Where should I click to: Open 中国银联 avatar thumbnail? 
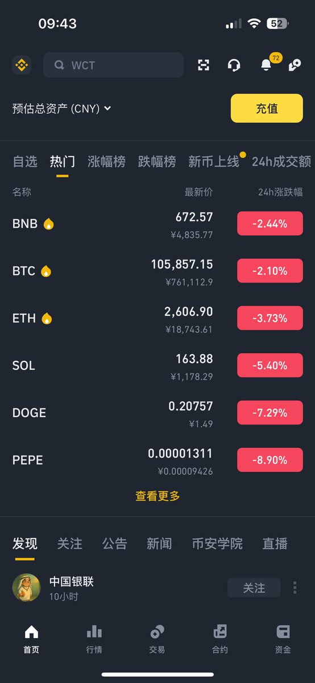(26, 587)
